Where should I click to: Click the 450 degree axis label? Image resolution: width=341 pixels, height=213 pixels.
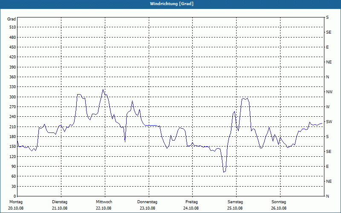(x=13, y=47)
